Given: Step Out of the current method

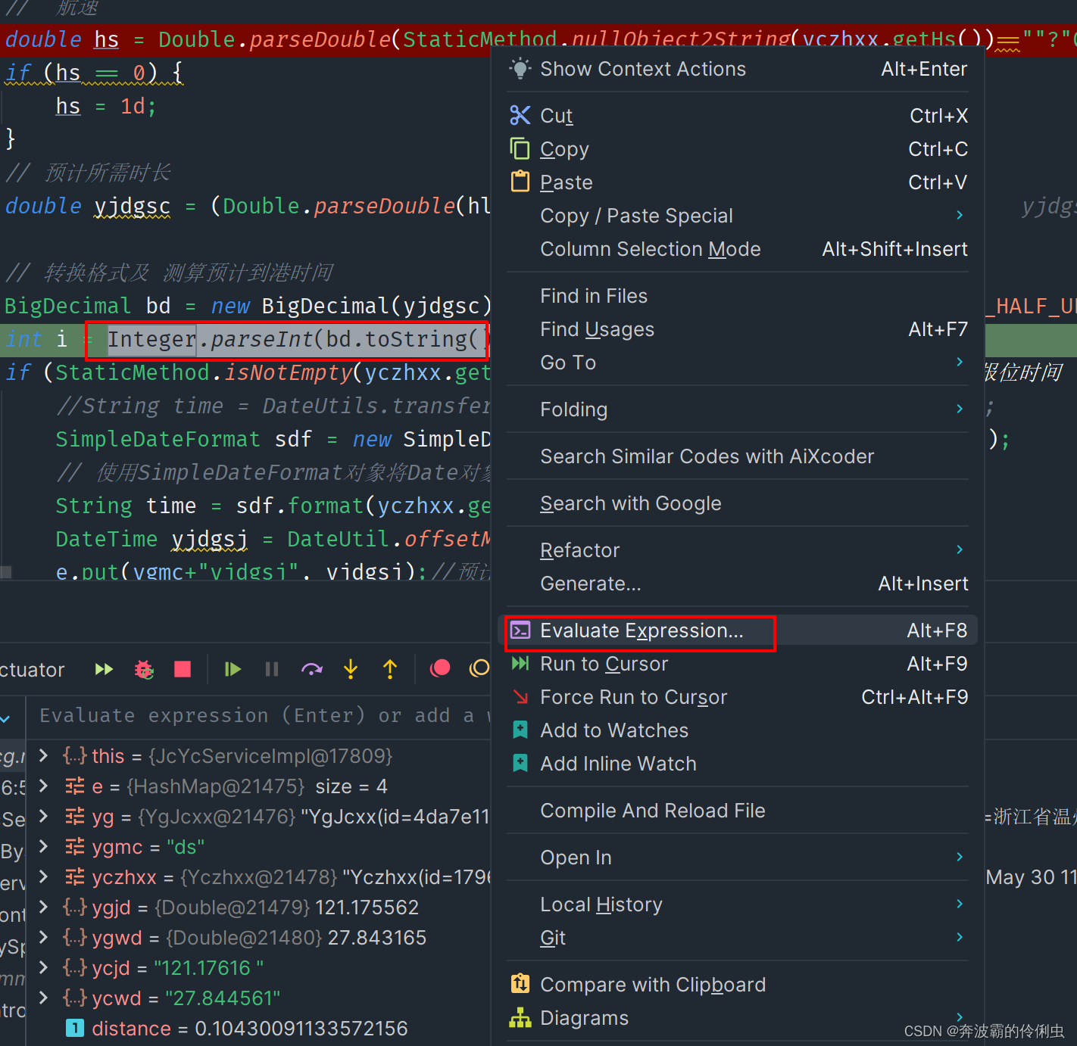Looking at the screenshot, I should (390, 669).
